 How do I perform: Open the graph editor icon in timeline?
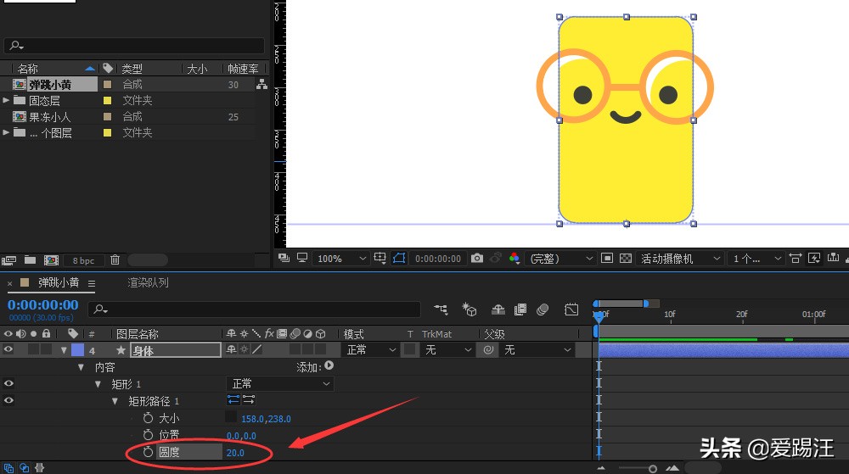(x=571, y=309)
